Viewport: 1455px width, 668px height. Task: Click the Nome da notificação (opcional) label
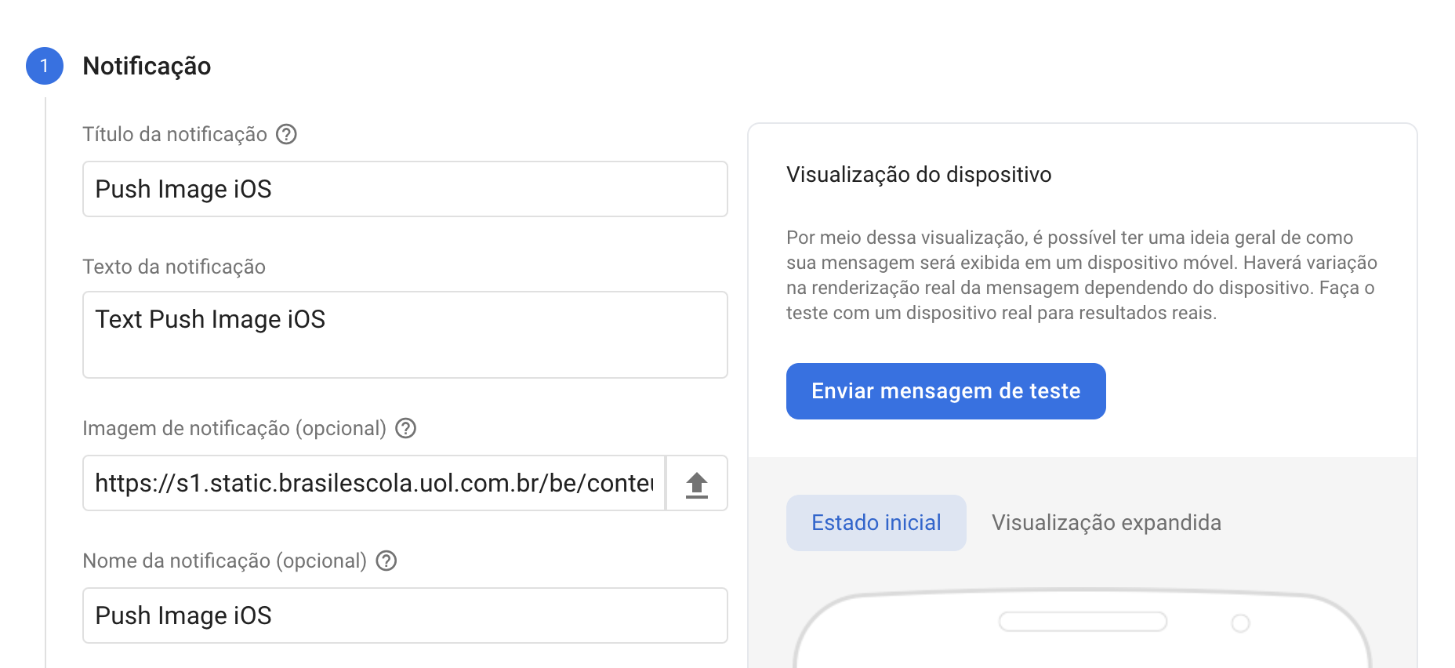pyautogui.click(x=224, y=561)
